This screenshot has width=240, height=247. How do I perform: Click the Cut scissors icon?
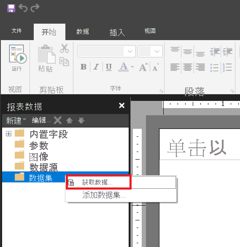point(64,48)
